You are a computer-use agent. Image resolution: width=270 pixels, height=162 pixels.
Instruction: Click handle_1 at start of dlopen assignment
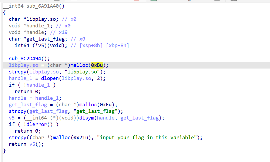coord(21,78)
